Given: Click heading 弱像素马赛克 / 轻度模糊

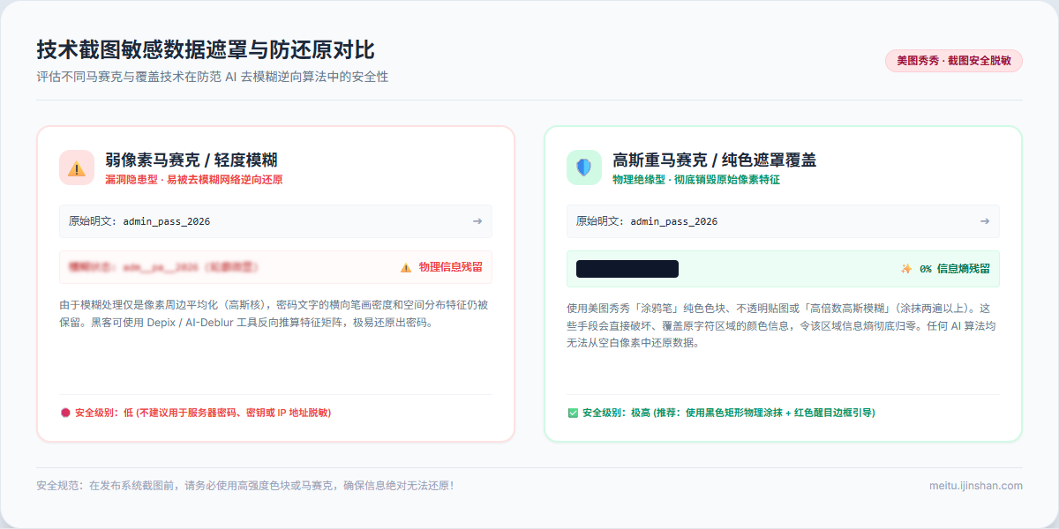Looking at the screenshot, I should (x=192, y=160).
